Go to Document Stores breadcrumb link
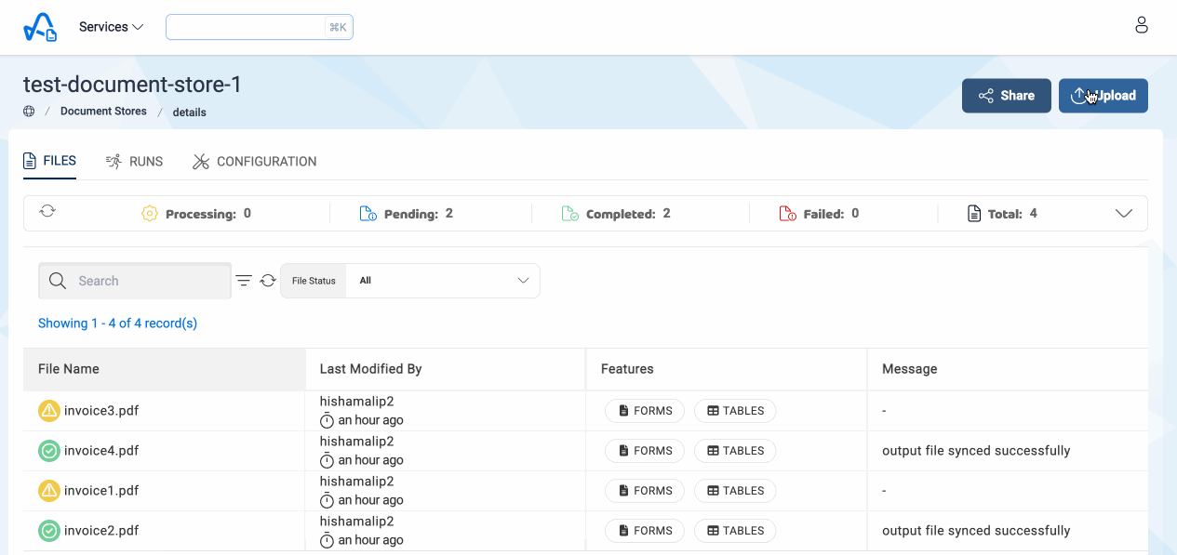This screenshot has width=1177, height=555. click(103, 112)
